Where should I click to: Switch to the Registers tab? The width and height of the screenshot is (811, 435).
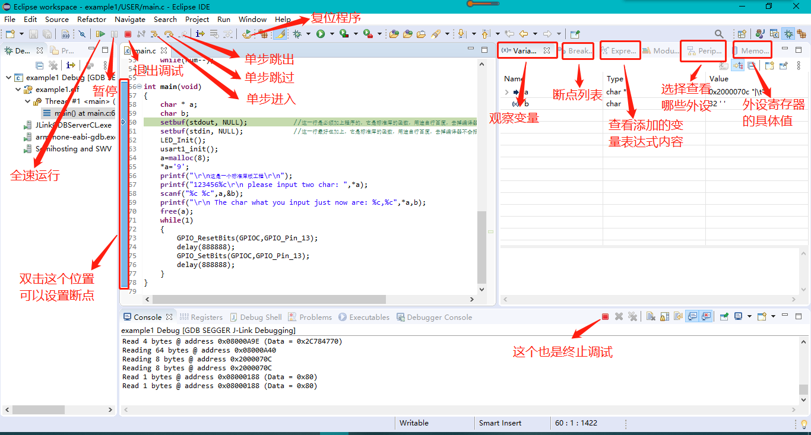coord(201,317)
